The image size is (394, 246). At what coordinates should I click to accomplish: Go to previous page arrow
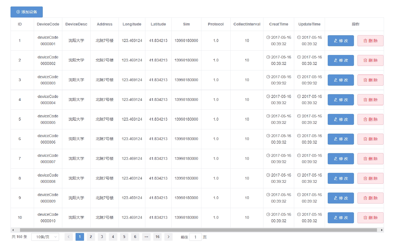[x=69, y=237]
